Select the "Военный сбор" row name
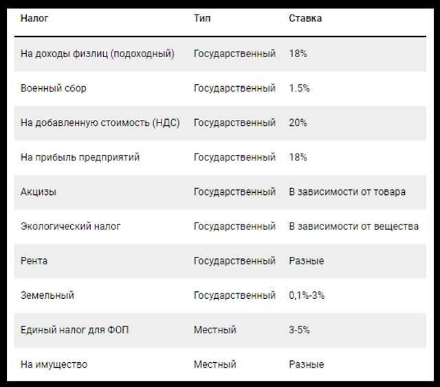This screenshot has width=440, height=387. (x=54, y=88)
